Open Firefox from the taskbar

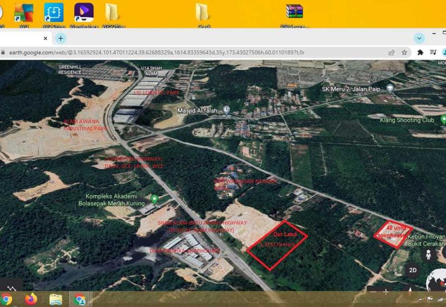(30, 299)
